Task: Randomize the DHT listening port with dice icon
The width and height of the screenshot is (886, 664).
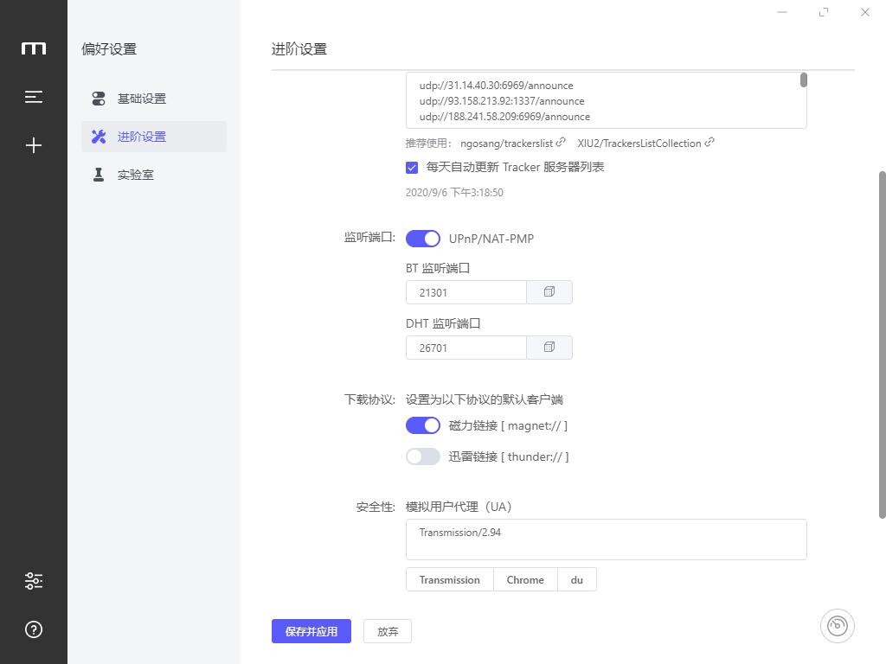Action: tap(549, 348)
